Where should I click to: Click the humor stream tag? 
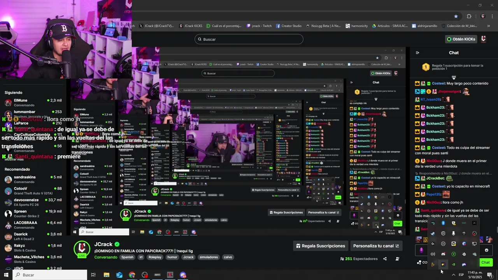[172, 257]
